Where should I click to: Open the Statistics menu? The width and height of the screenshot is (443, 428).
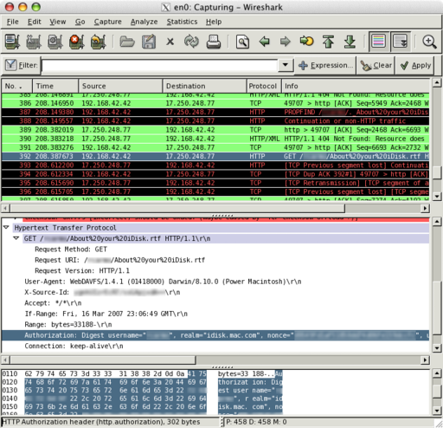point(182,22)
